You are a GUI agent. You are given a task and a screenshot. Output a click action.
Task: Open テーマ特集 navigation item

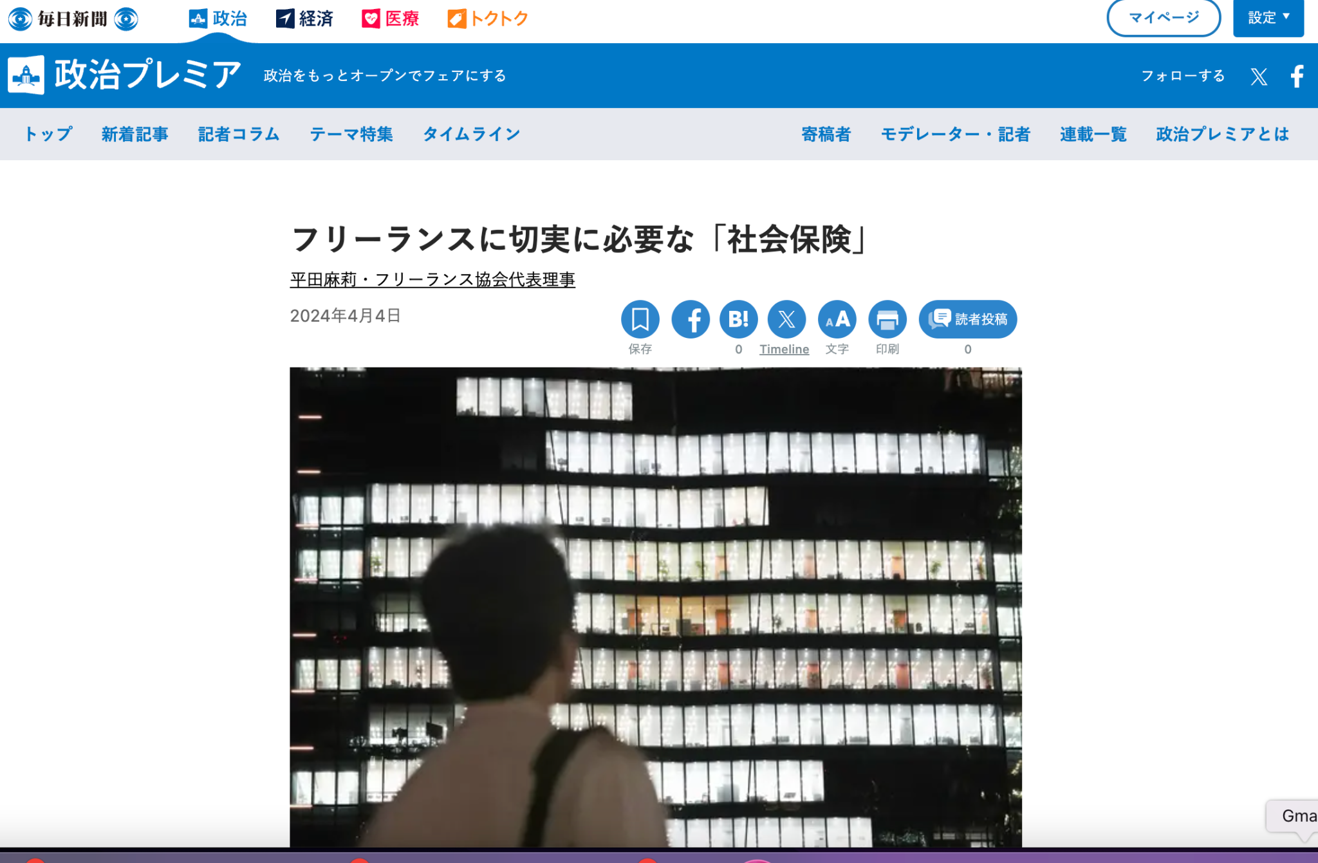351,134
